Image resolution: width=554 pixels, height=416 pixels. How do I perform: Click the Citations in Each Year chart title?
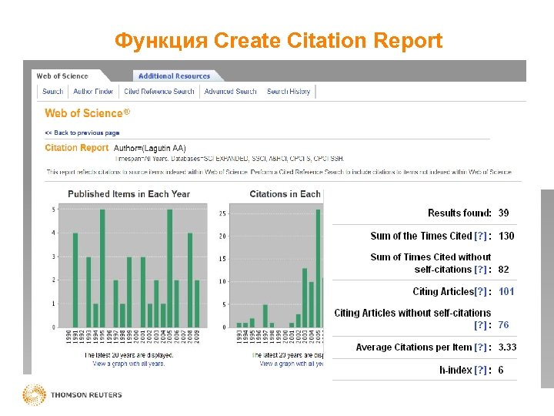[x=285, y=194]
